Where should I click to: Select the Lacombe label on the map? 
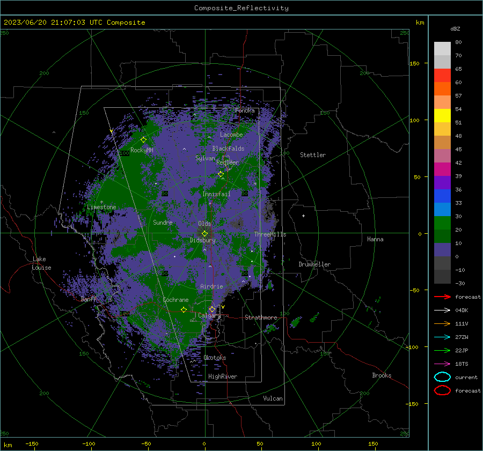(x=231, y=135)
